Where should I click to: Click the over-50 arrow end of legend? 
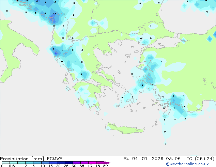[108, 163]
